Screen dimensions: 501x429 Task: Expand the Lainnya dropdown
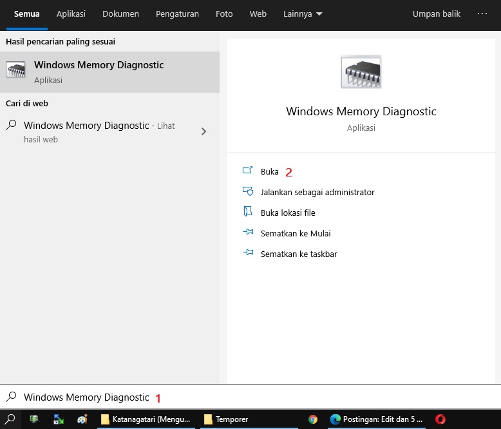tap(303, 14)
